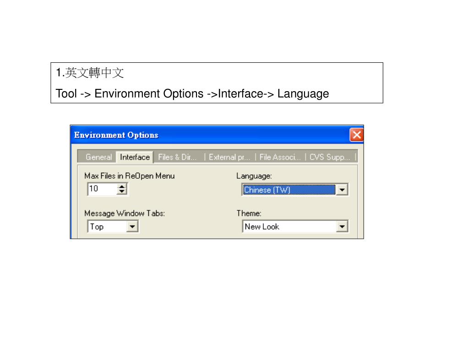Open the External pr... tab
Screen dimensions: 469x352
tap(229, 157)
